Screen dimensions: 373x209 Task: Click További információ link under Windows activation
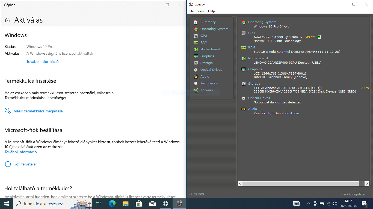click(x=43, y=62)
